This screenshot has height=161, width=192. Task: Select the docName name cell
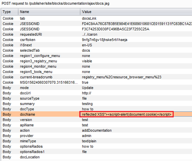tap(27, 115)
